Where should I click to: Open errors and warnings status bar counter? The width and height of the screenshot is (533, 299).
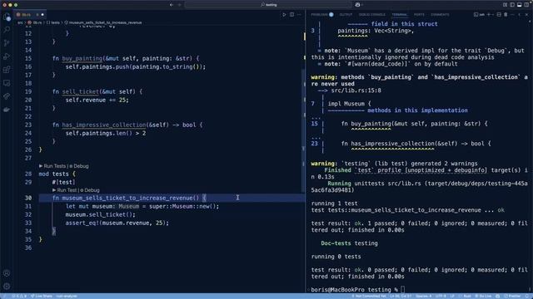pyautogui.click(x=19, y=296)
